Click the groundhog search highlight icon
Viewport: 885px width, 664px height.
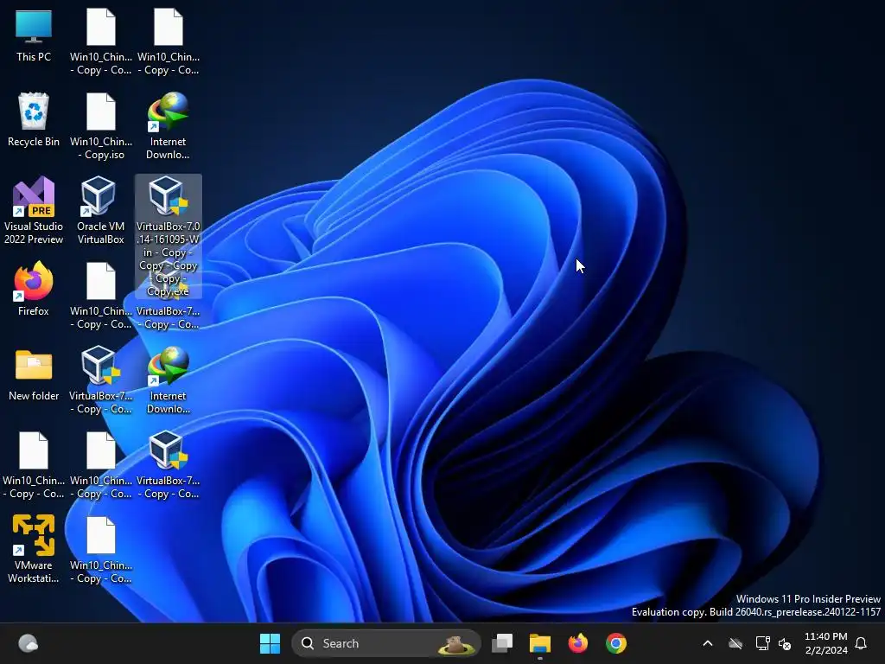pos(456,643)
